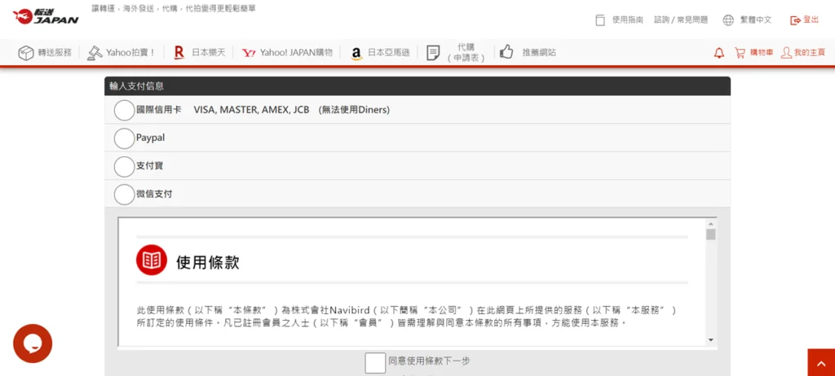The width and height of the screenshot is (835, 376).
Task: Click the 代購 application form document icon
Action: (433, 53)
